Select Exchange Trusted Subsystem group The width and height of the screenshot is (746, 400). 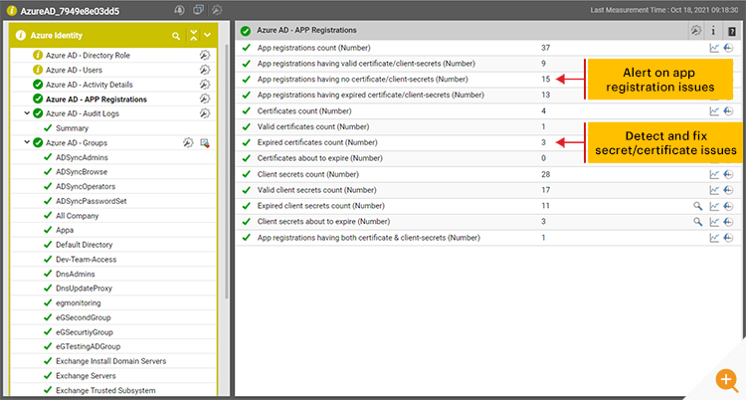click(105, 390)
